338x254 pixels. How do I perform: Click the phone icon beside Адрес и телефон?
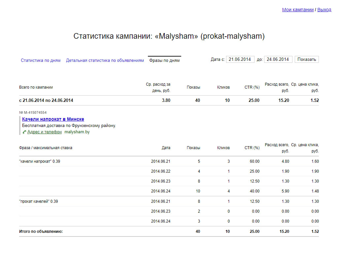24,132
